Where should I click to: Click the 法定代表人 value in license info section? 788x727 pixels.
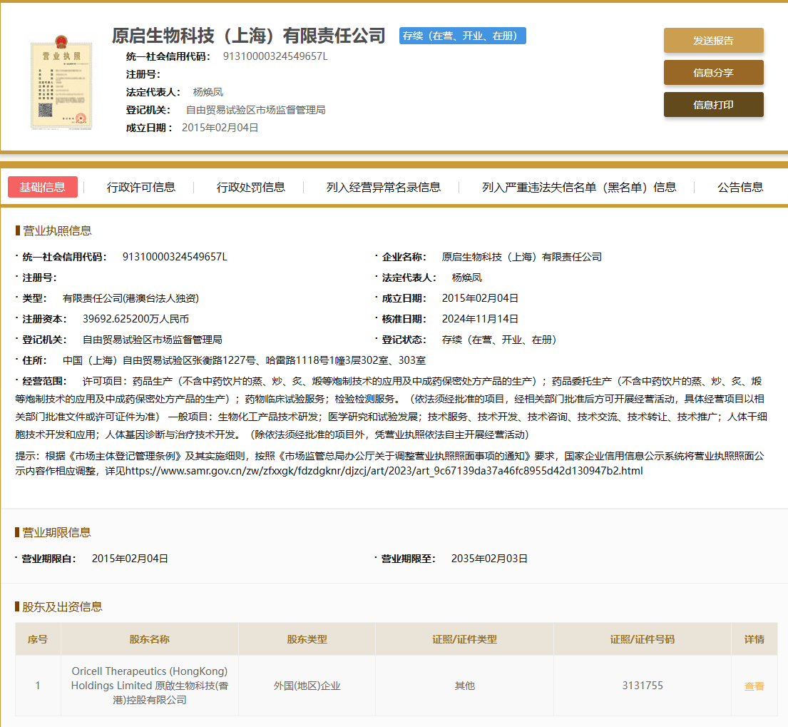467,278
